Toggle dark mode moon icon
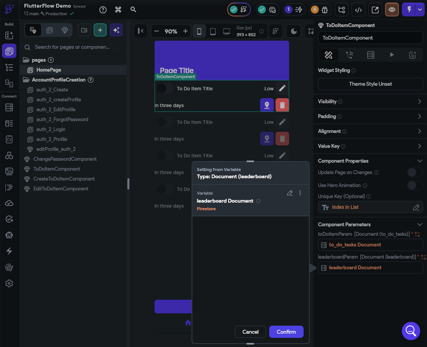Image resolution: width=427 pixels, height=347 pixels. (294, 31)
